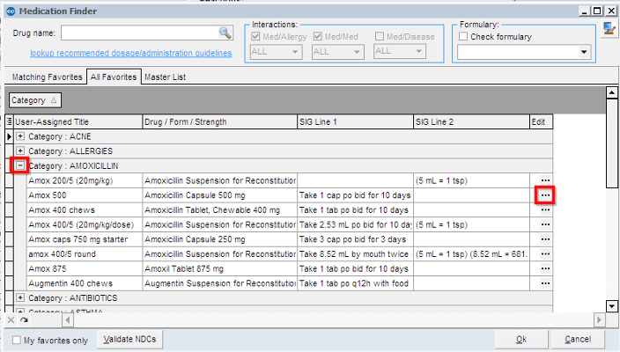Image resolution: width=620 pixels, height=352 pixels.
Task: Click the Medication Finder title bar app icon
Action: [11, 11]
